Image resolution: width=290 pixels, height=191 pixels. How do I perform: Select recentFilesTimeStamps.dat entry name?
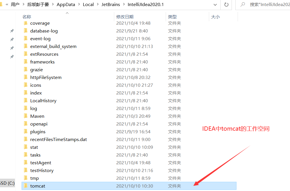tap(58, 140)
